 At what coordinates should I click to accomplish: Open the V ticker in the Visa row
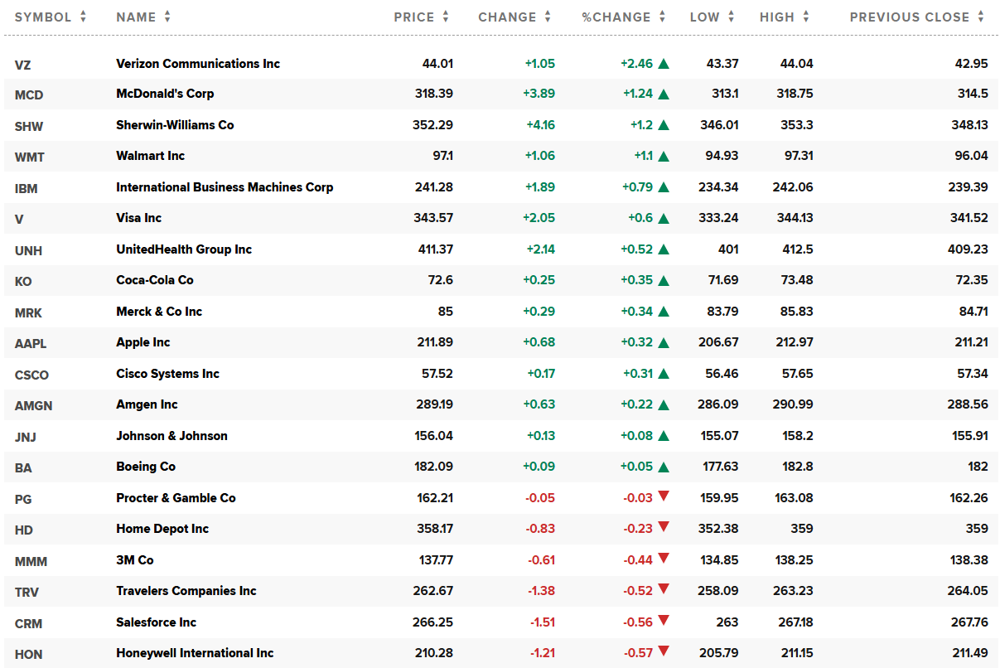tap(19, 219)
